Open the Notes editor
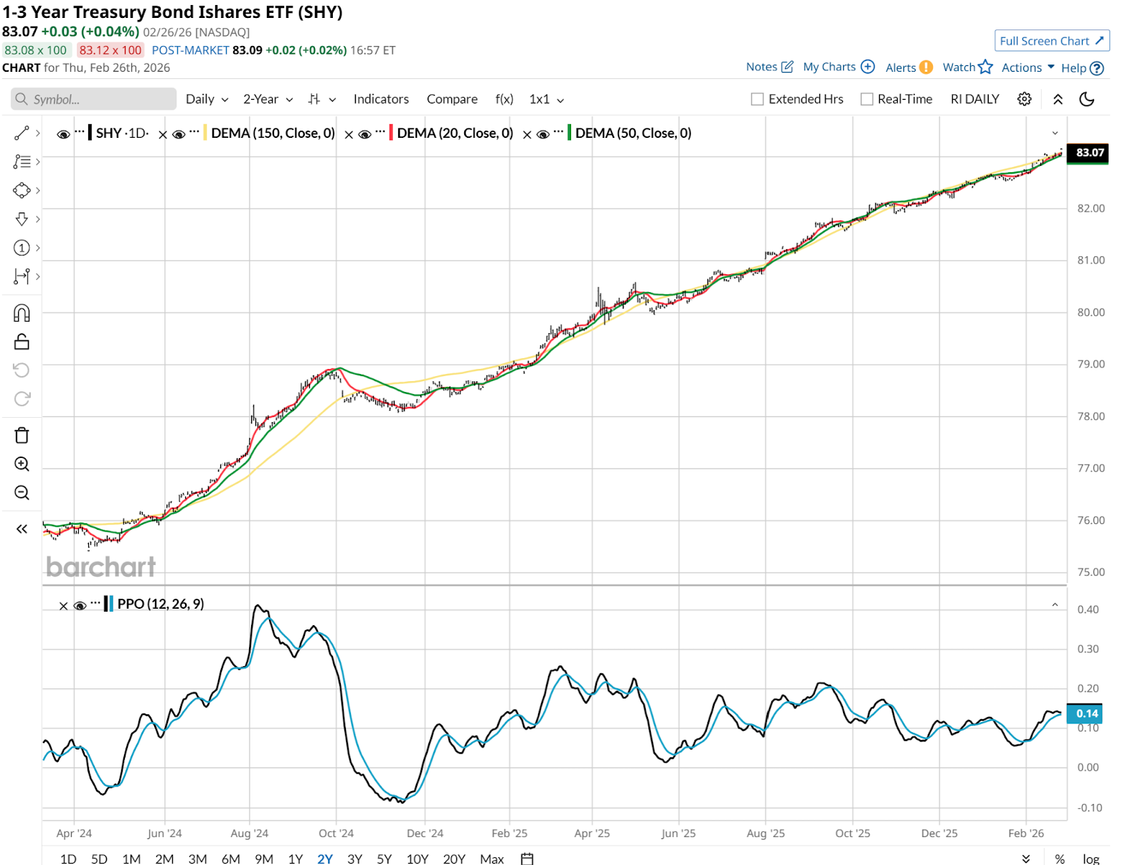The height and width of the screenshot is (865, 1148). coord(770,67)
